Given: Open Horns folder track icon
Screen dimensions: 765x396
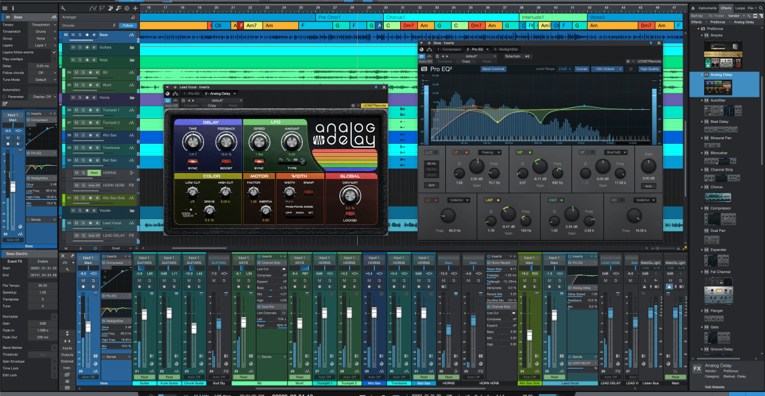Looking at the screenshot, I should pyautogui.click(x=131, y=97).
